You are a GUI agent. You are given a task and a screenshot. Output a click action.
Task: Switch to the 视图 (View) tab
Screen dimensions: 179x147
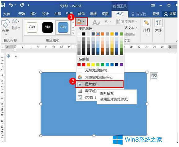pos(105,14)
